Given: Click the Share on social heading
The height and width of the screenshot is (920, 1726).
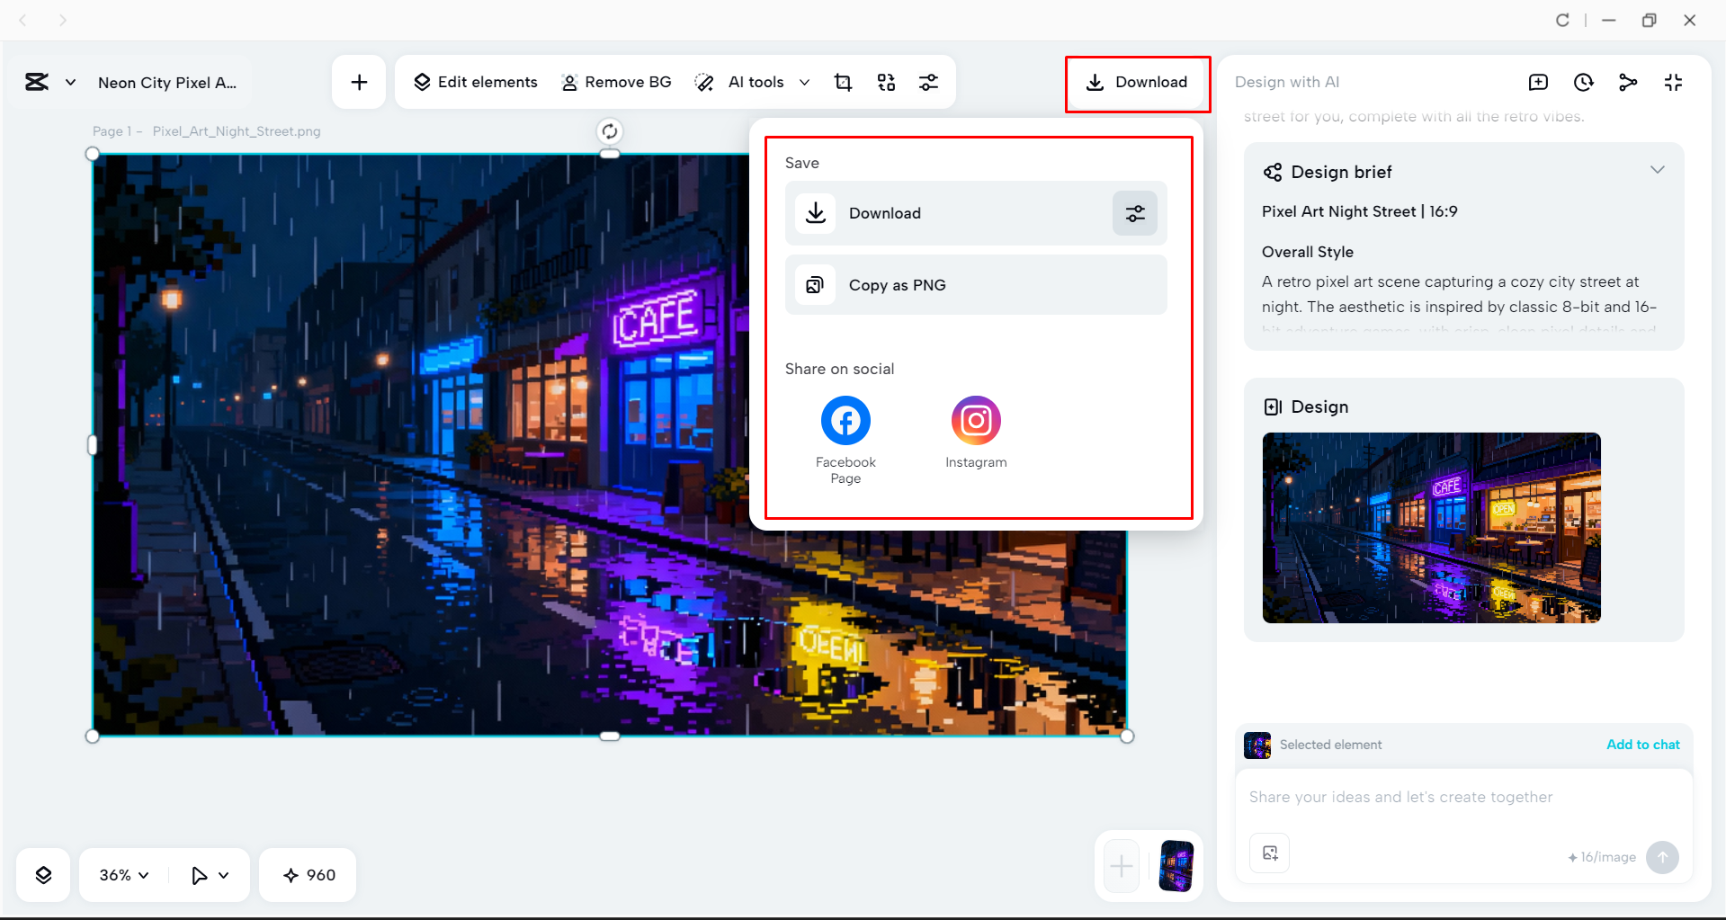Looking at the screenshot, I should point(839,369).
